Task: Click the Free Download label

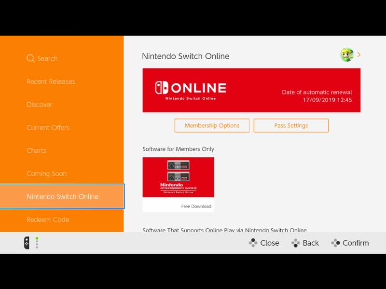Action: (196, 206)
